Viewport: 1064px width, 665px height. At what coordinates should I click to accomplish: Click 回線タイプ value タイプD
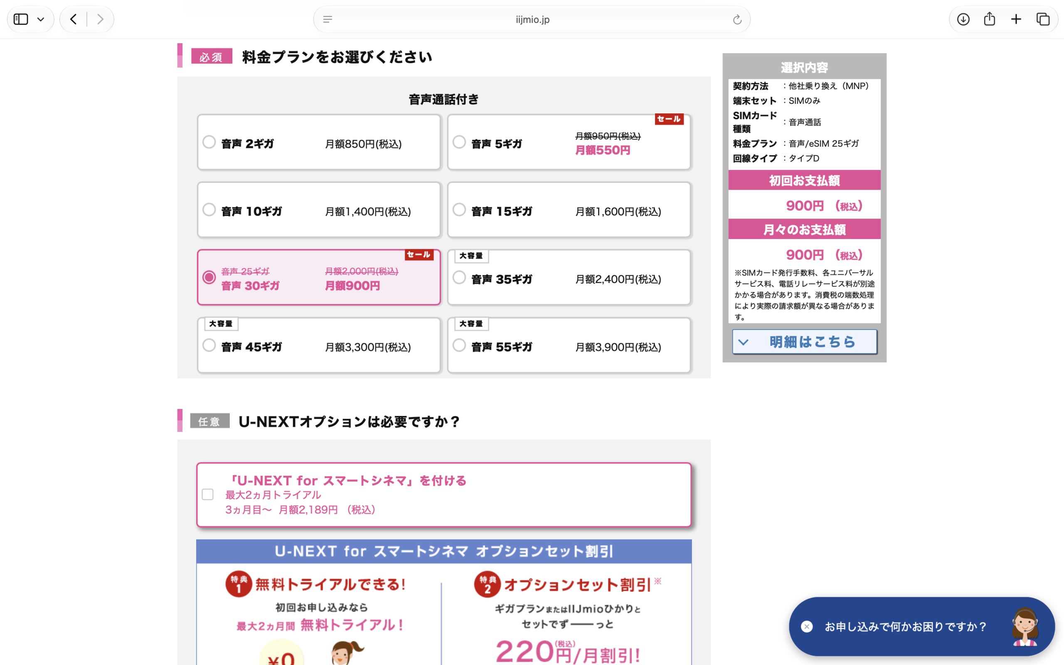[804, 158]
